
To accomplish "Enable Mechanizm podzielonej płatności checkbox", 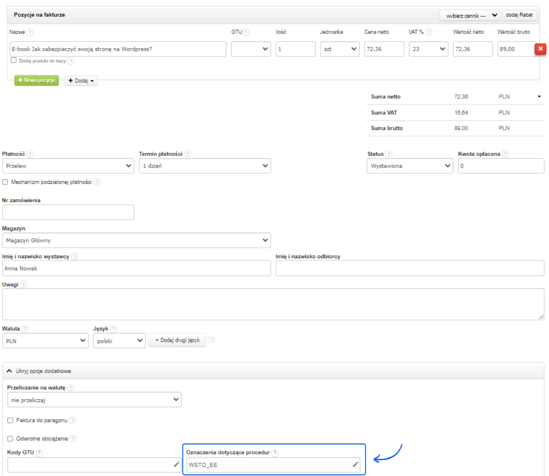I will [5, 182].
